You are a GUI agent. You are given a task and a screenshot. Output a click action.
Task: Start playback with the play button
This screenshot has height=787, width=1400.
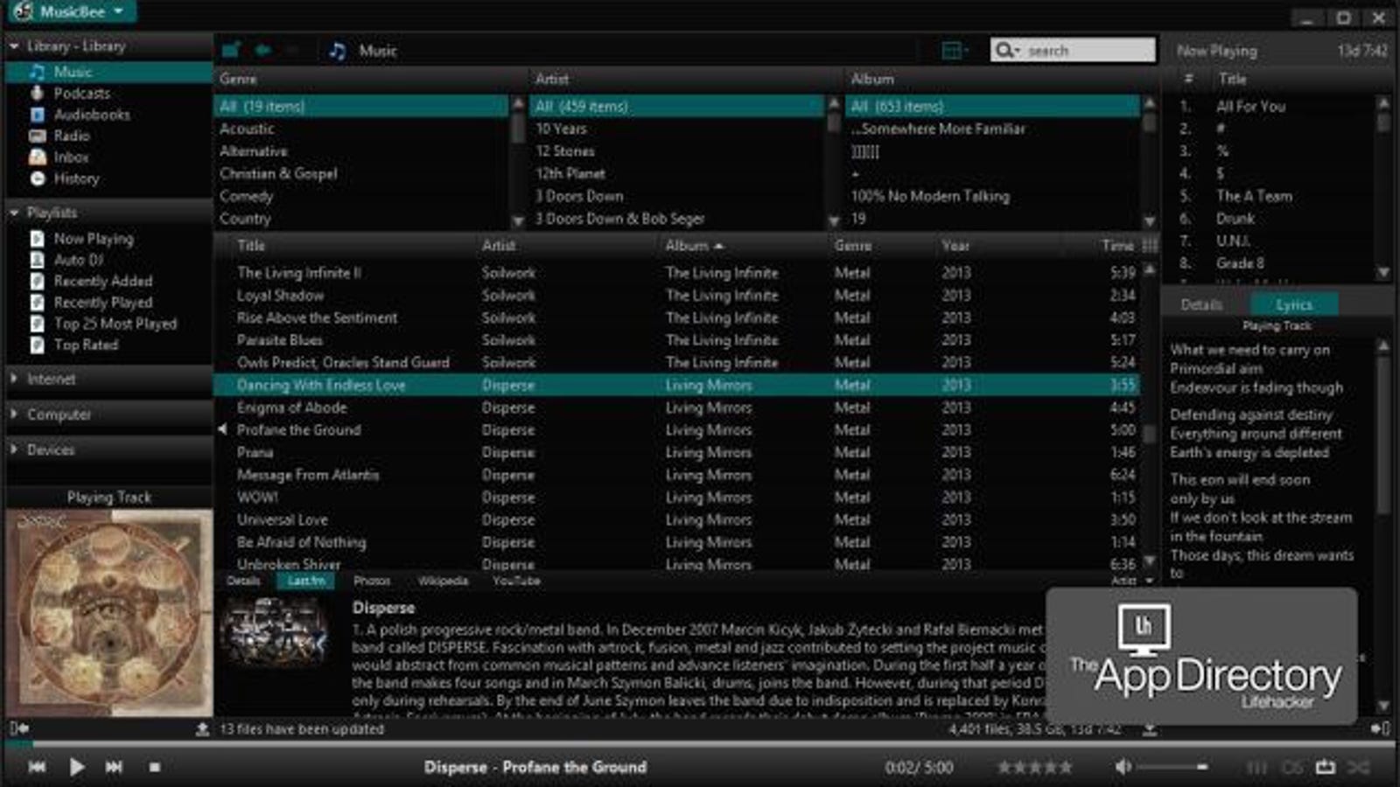point(76,767)
